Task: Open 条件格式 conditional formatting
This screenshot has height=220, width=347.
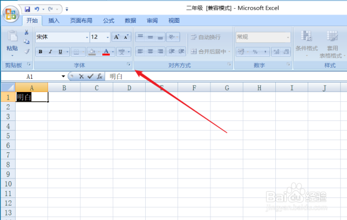Action: point(307,43)
